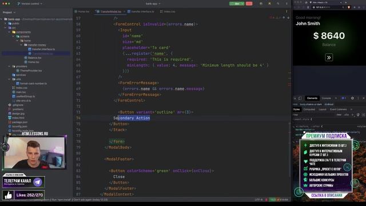Screen dimensions: 366x206
Task: Open vite-env.d.ts in project tree
Action: click(21, 101)
